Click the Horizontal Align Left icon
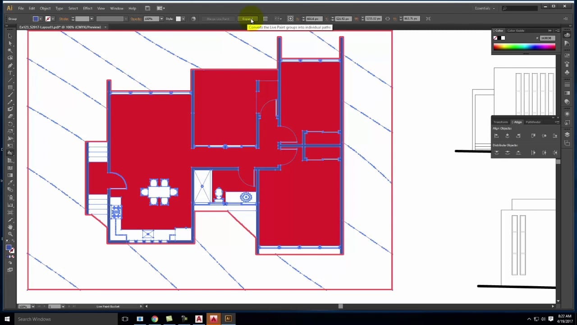 tap(497, 136)
